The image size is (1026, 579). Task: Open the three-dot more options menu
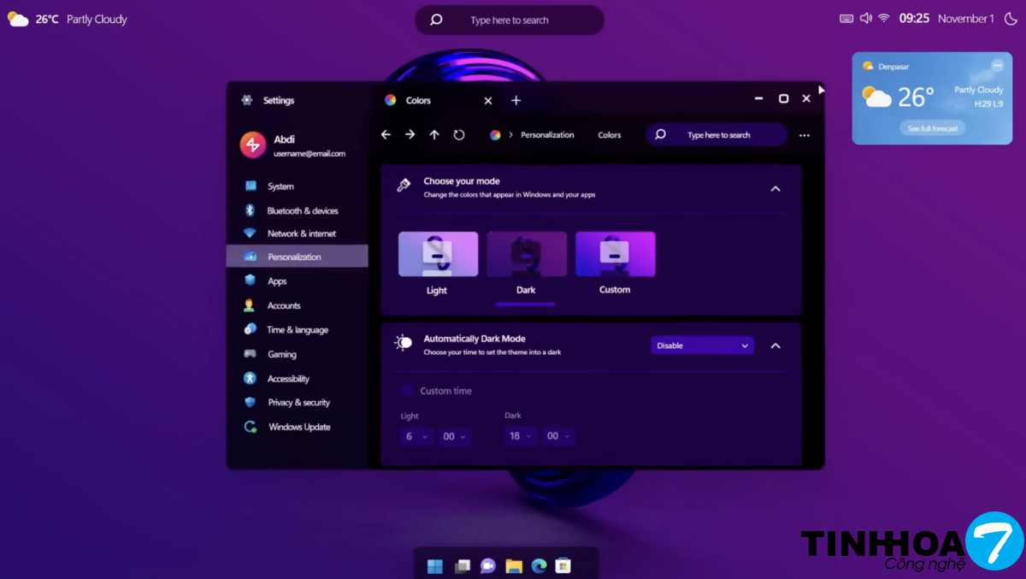804,135
